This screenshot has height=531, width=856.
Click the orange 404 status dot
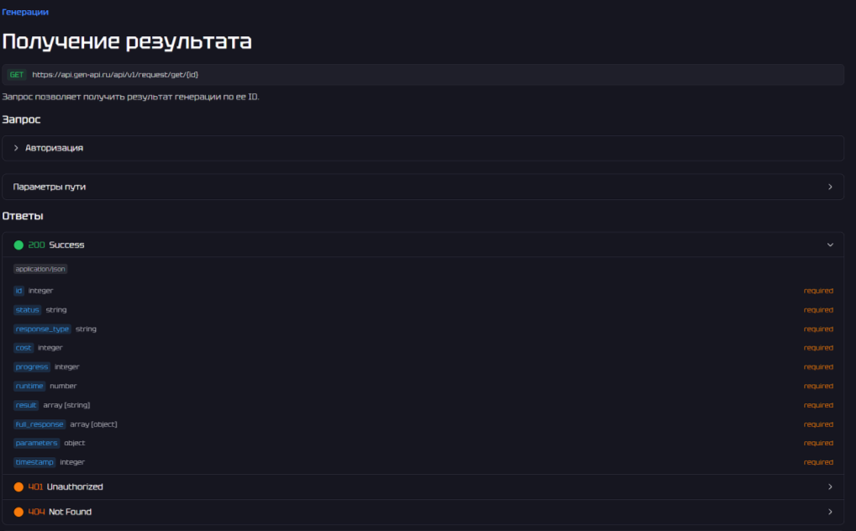click(x=18, y=512)
